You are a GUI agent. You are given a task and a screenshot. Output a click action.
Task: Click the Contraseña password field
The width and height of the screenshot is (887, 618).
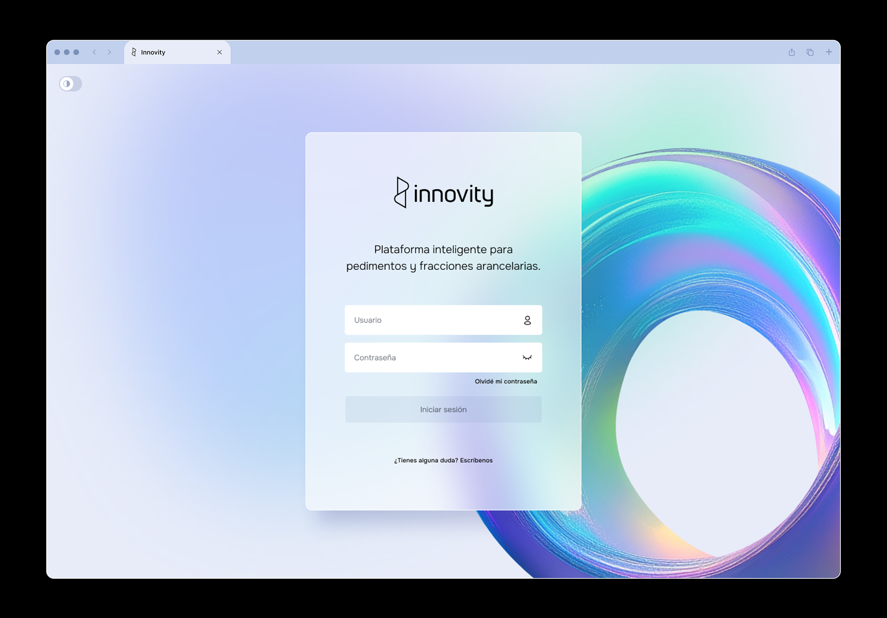[443, 357]
